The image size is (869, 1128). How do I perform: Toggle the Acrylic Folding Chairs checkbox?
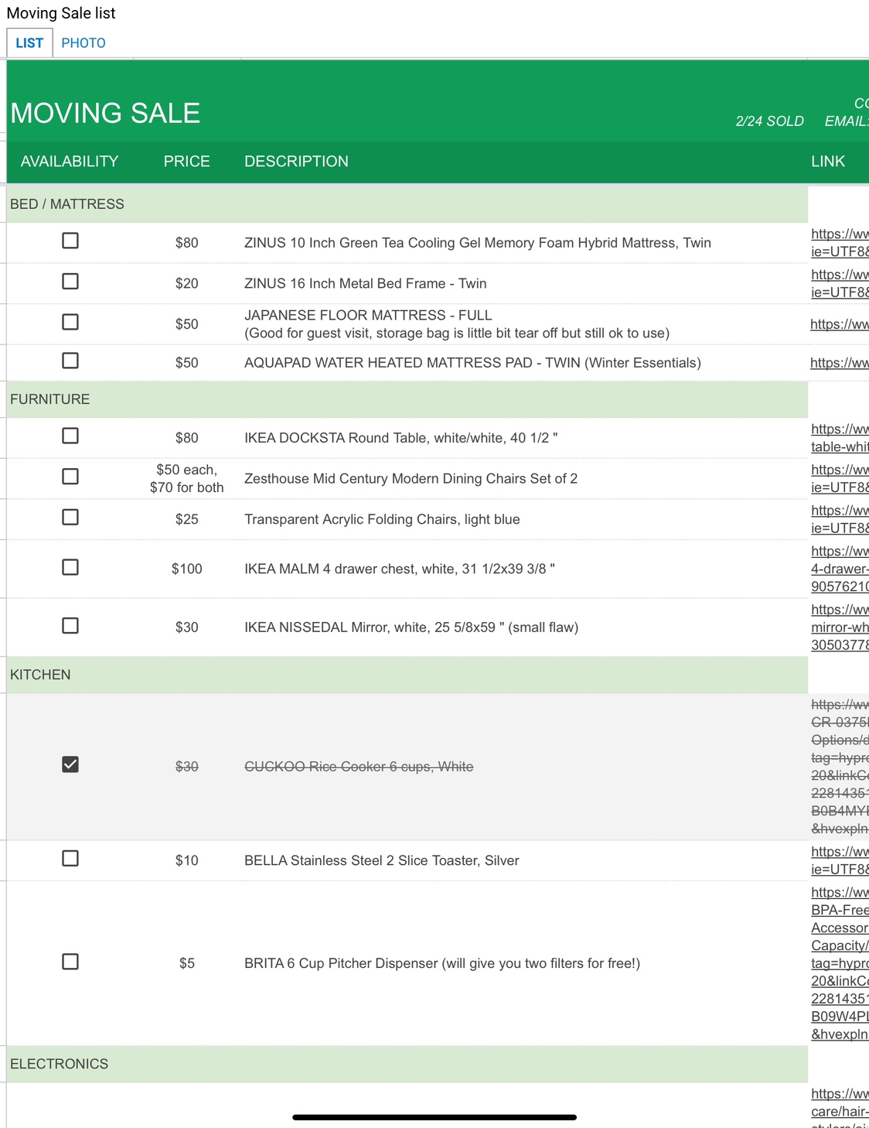(70, 517)
